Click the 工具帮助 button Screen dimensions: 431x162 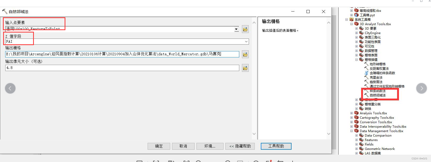pos(276,146)
